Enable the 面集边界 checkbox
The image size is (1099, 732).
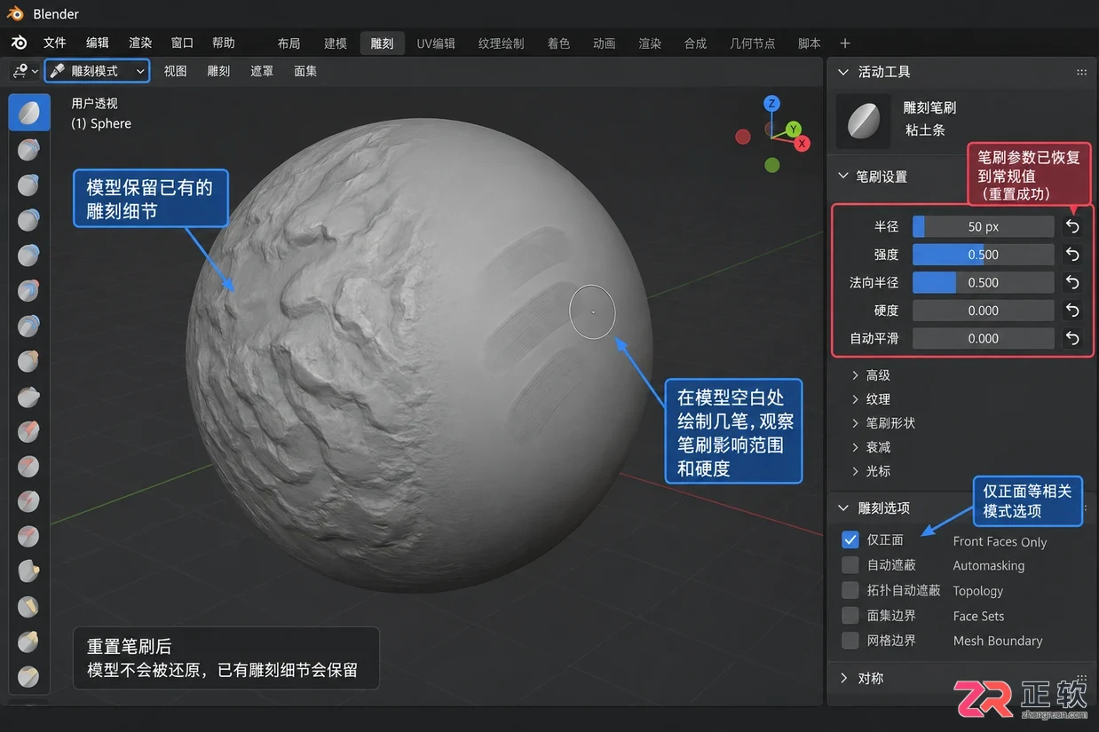point(850,615)
